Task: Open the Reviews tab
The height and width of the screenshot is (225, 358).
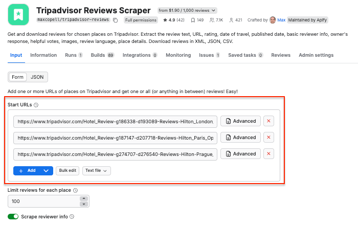Action: point(281,55)
